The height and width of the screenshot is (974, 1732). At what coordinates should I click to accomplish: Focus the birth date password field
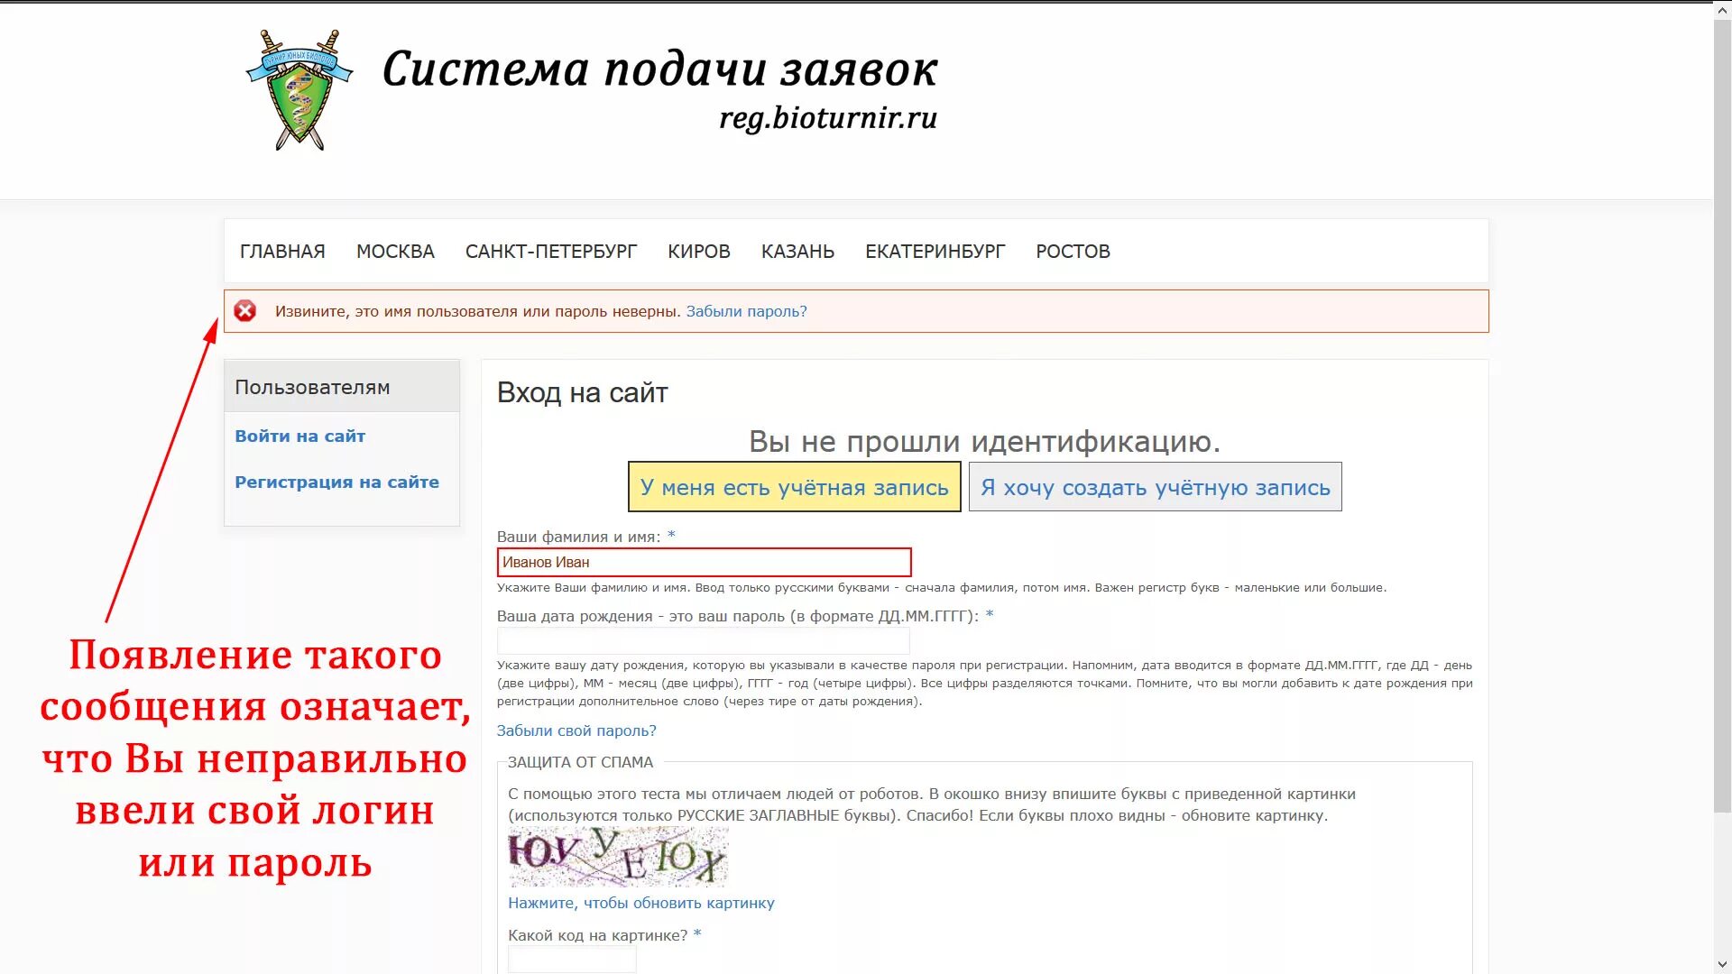point(704,641)
